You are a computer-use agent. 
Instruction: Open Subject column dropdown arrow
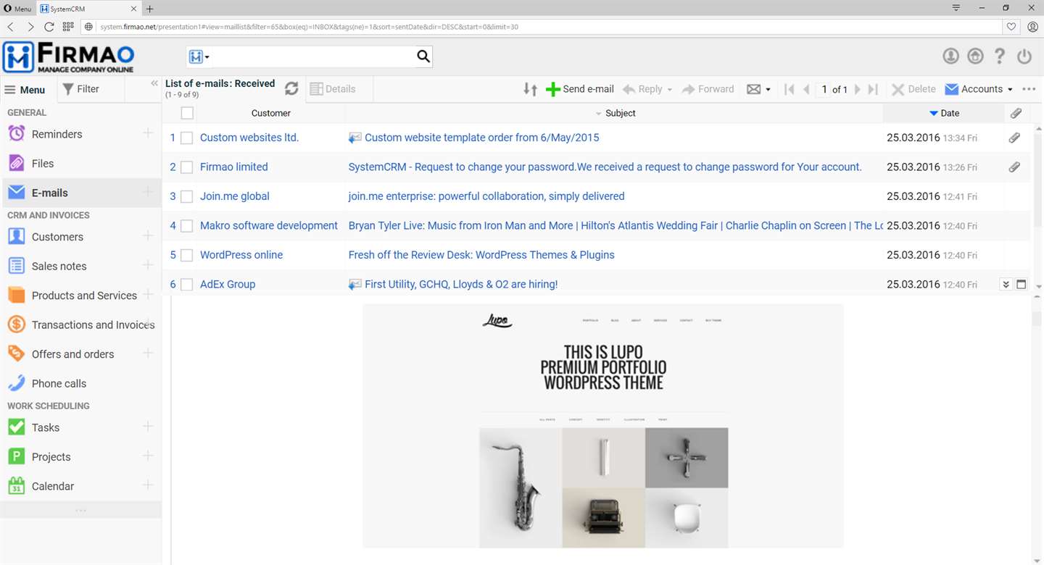pos(598,114)
